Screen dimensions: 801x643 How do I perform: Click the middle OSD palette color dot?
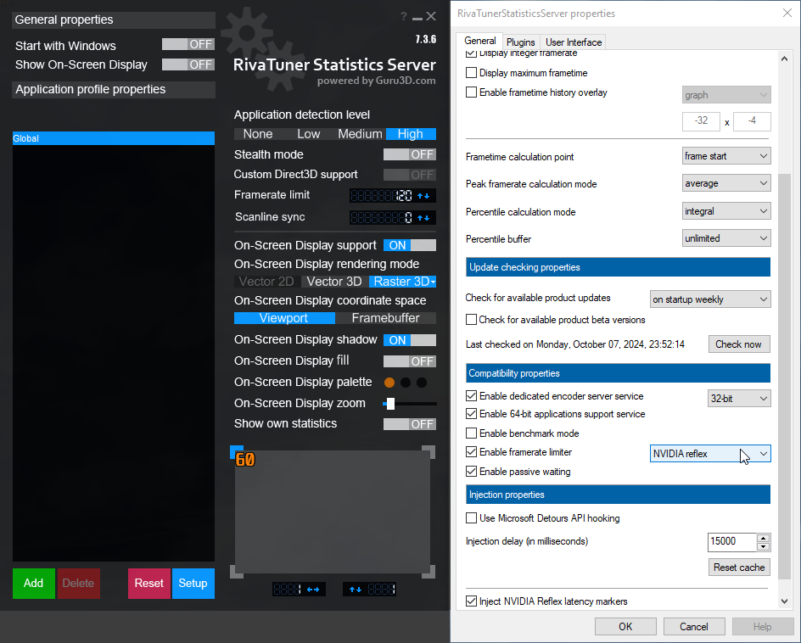tap(406, 383)
